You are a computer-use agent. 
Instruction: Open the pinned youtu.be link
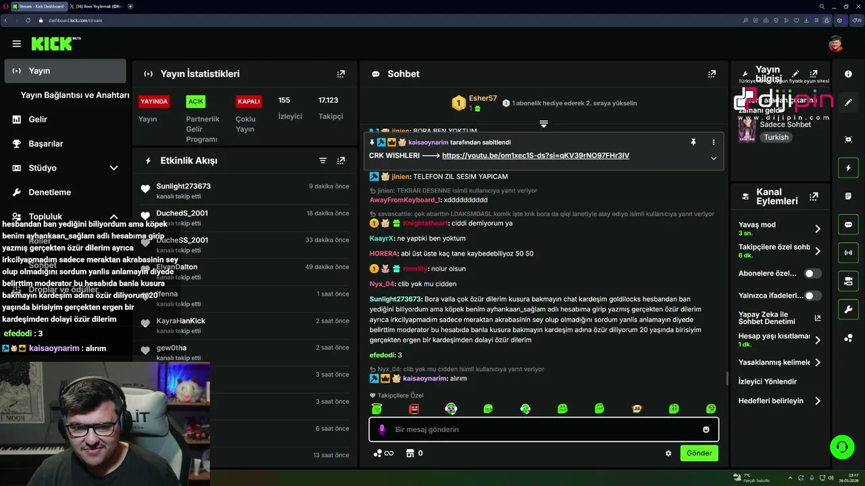pos(535,156)
